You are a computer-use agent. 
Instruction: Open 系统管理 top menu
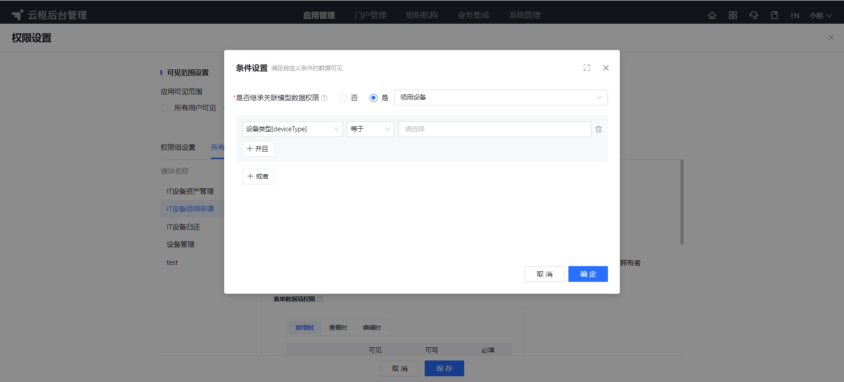click(x=525, y=15)
